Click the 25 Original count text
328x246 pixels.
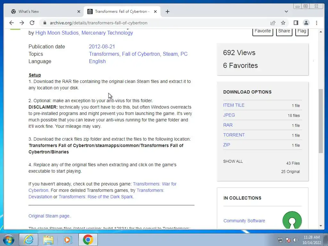point(290,172)
